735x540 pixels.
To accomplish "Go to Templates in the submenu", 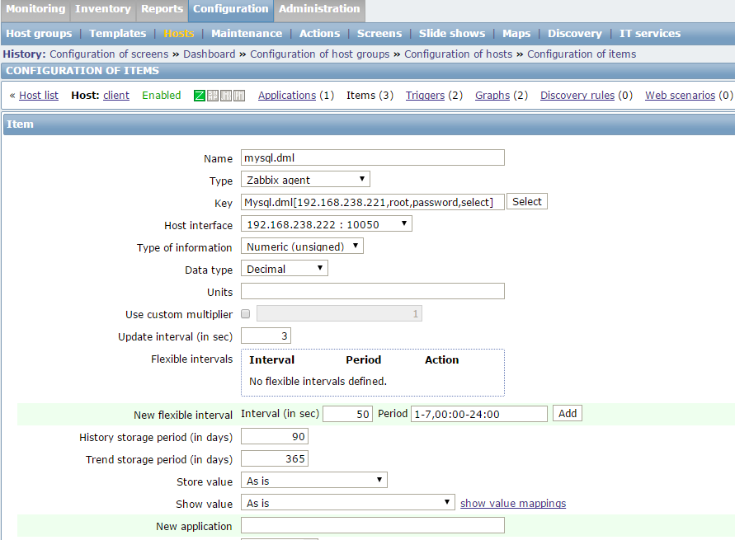I will (117, 34).
